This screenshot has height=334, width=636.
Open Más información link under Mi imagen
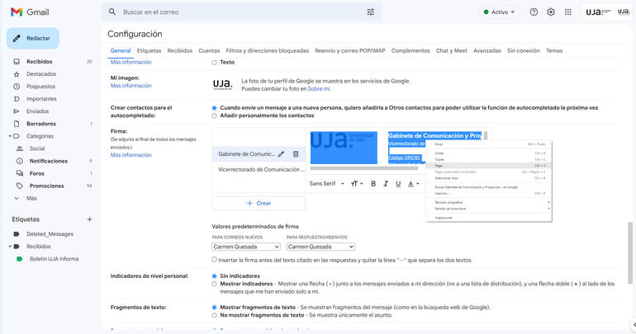point(131,86)
